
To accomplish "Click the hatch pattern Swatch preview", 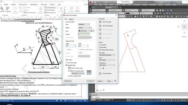I will (84, 34).
